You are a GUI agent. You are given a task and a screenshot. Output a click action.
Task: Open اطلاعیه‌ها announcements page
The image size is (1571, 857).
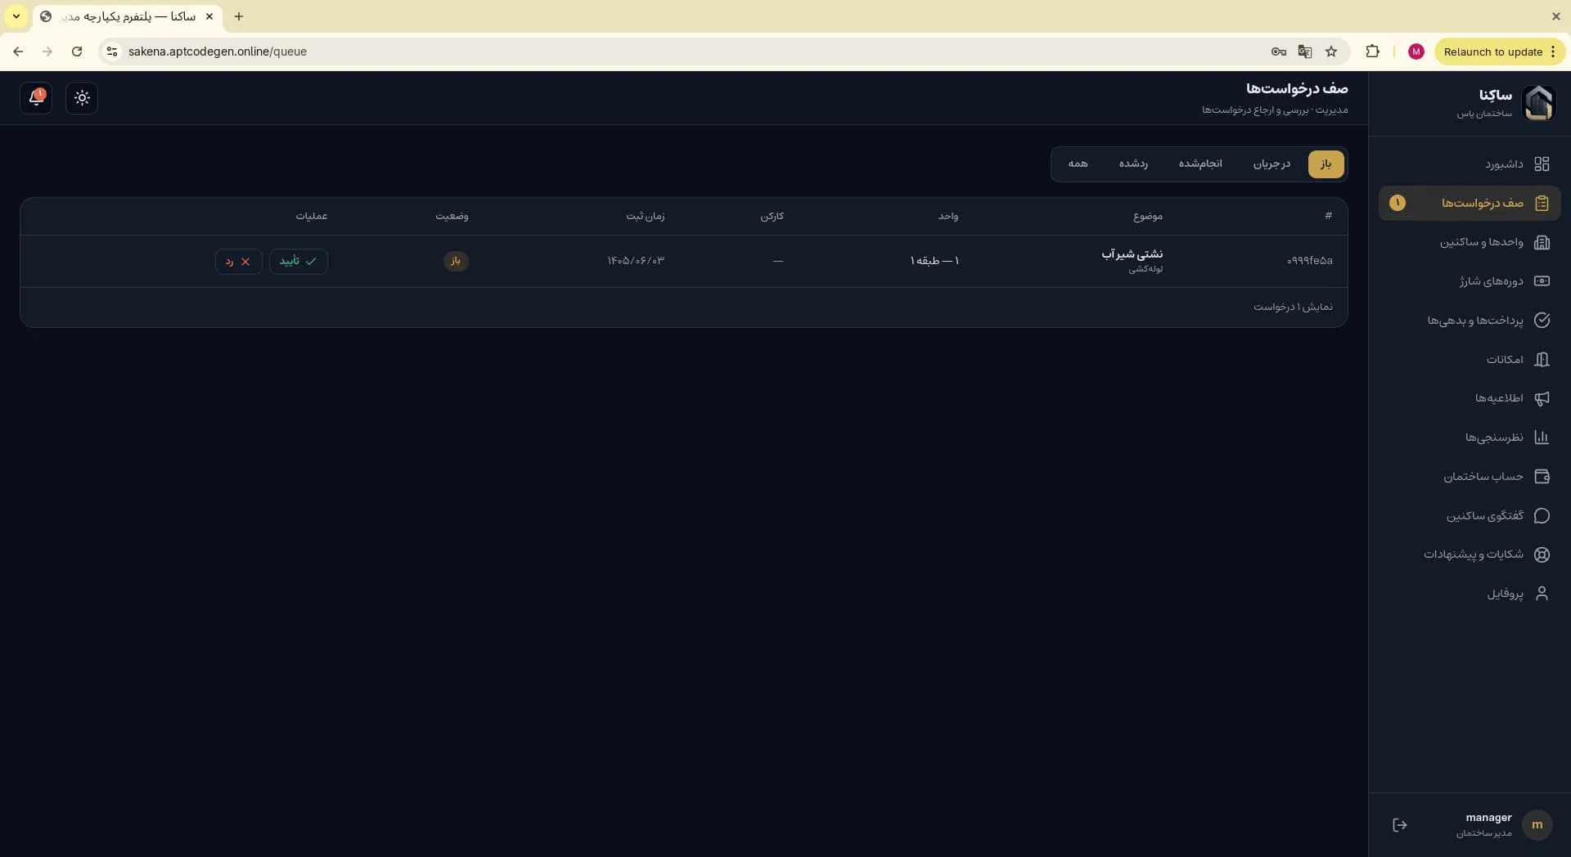pyautogui.click(x=1470, y=398)
